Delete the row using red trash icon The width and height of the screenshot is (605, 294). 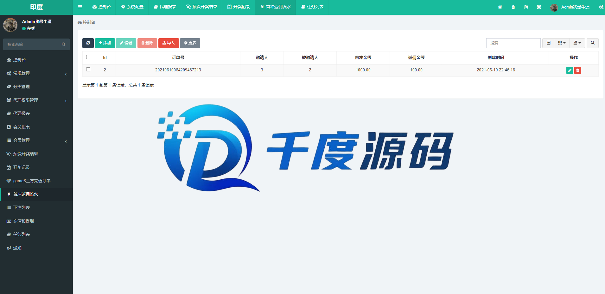point(578,70)
